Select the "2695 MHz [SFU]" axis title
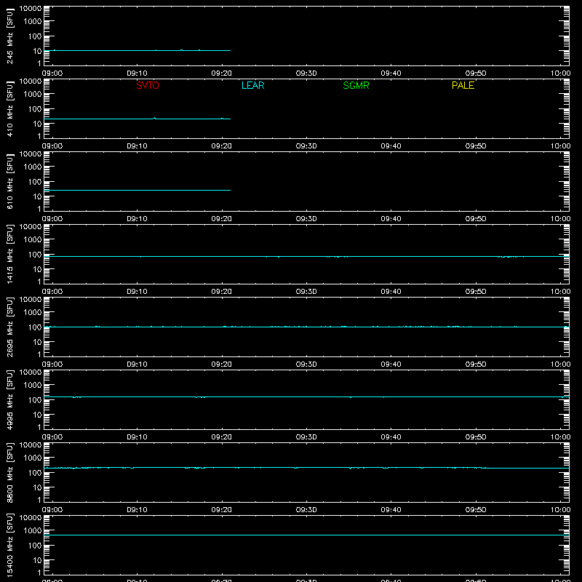The image size is (582, 582). (9, 327)
